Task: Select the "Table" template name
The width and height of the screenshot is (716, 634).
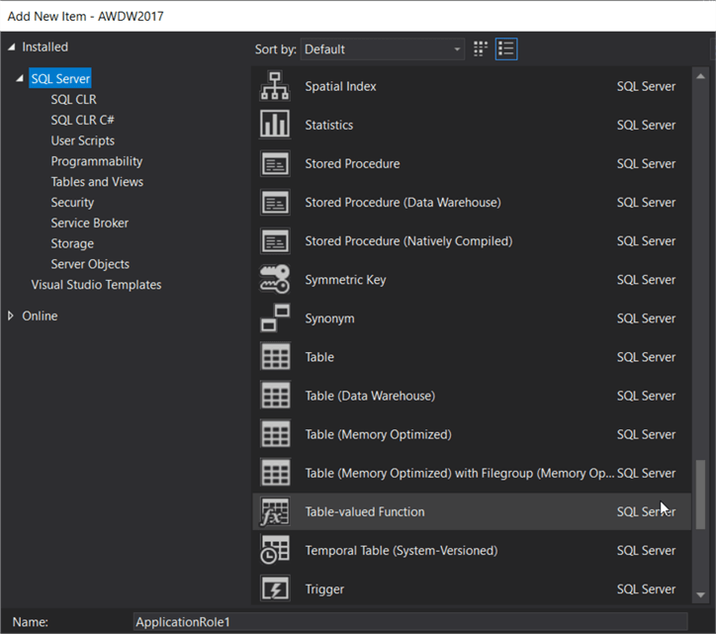Action: tap(319, 357)
